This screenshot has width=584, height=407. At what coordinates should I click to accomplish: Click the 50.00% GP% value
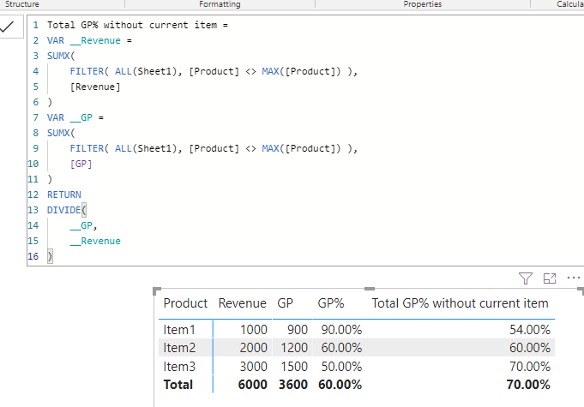(x=341, y=367)
